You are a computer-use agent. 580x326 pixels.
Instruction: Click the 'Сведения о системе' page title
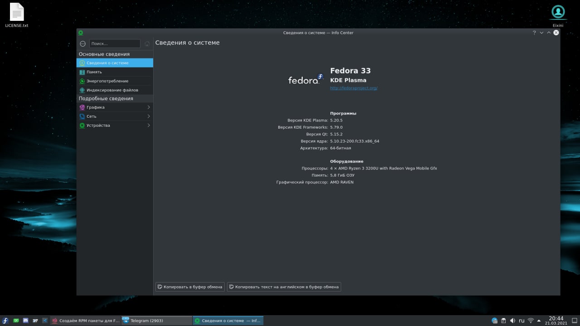[187, 43]
